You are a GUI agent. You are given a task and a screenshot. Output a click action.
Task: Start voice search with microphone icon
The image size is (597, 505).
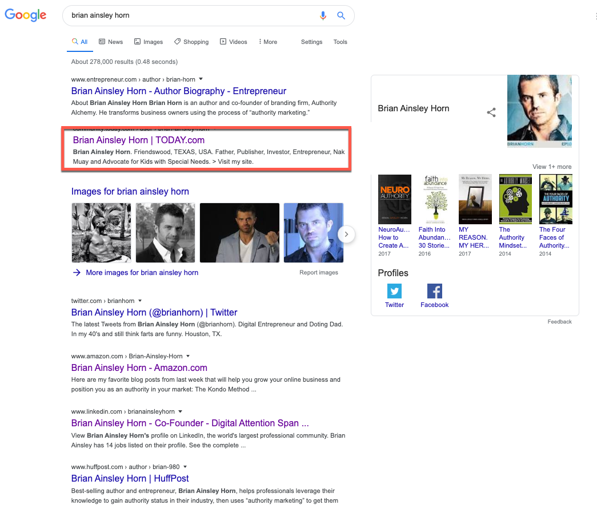[x=323, y=15]
